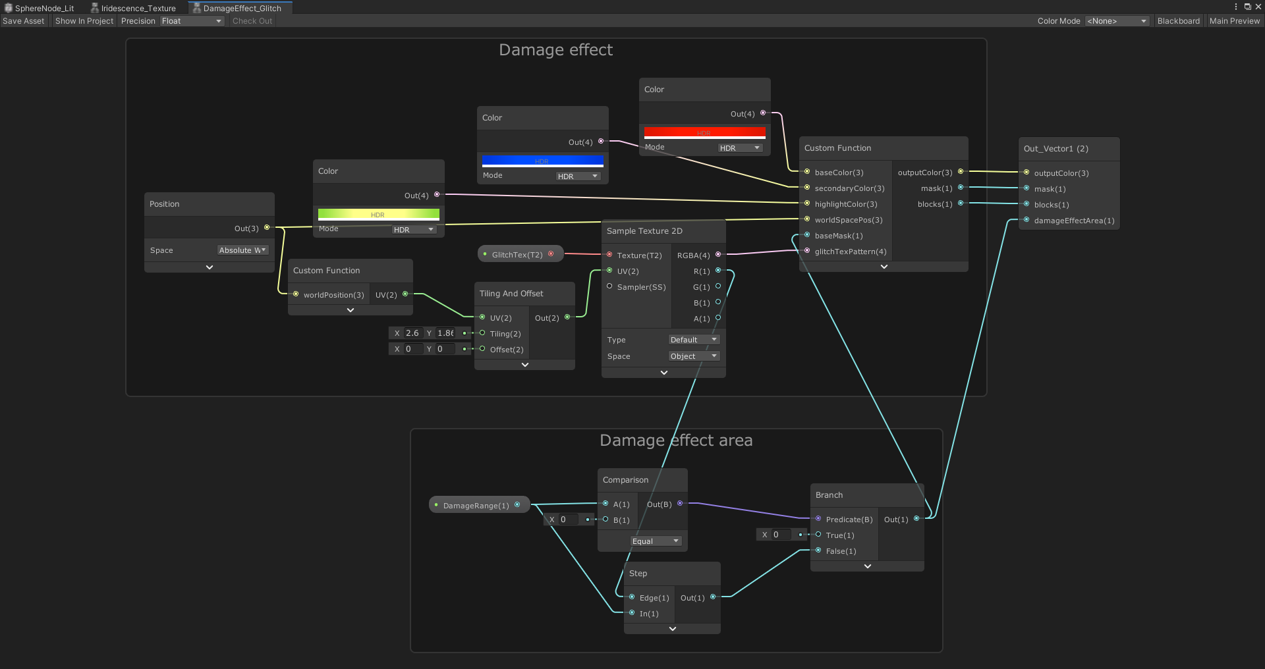Click the Sample Texture RGBA(4) output port
This screenshot has width=1265, height=669.
(x=718, y=255)
